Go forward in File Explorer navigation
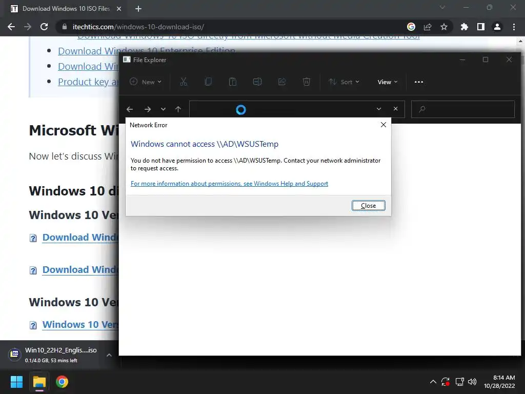 pos(147,109)
